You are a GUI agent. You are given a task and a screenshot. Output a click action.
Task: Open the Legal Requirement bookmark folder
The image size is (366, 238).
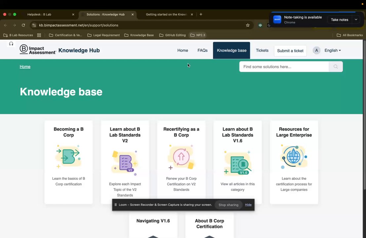coord(103,35)
